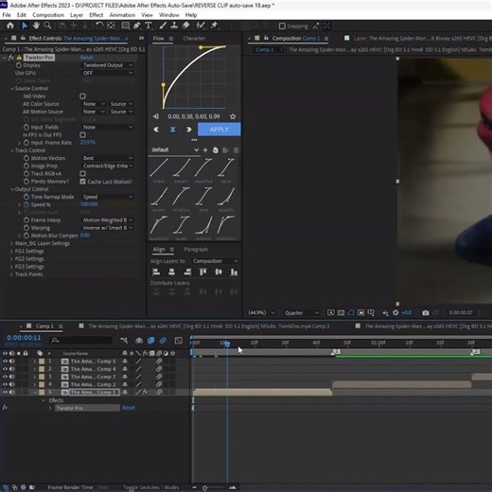Viewport: 492px width, 492px height.
Task: Enable the 360 Video checkbox
Action: point(82,97)
